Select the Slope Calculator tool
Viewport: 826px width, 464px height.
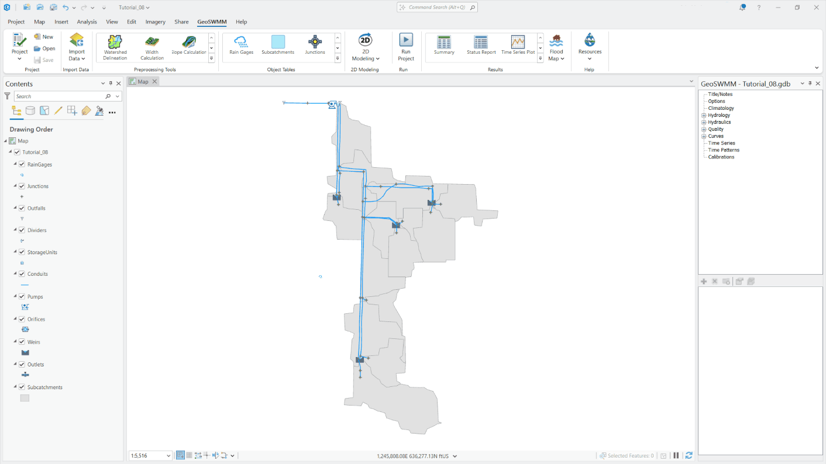pyautogui.click(x=188, y=47)
